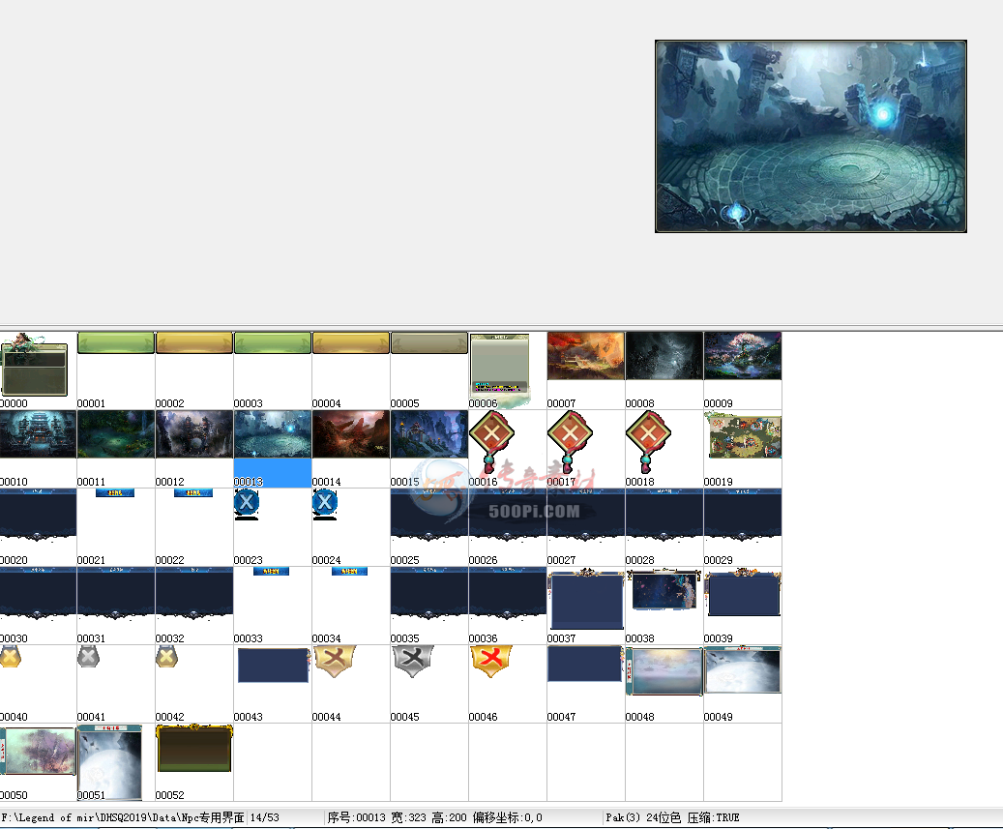
Task: Select blue round X button 00023
Action: tap(247, 504)
